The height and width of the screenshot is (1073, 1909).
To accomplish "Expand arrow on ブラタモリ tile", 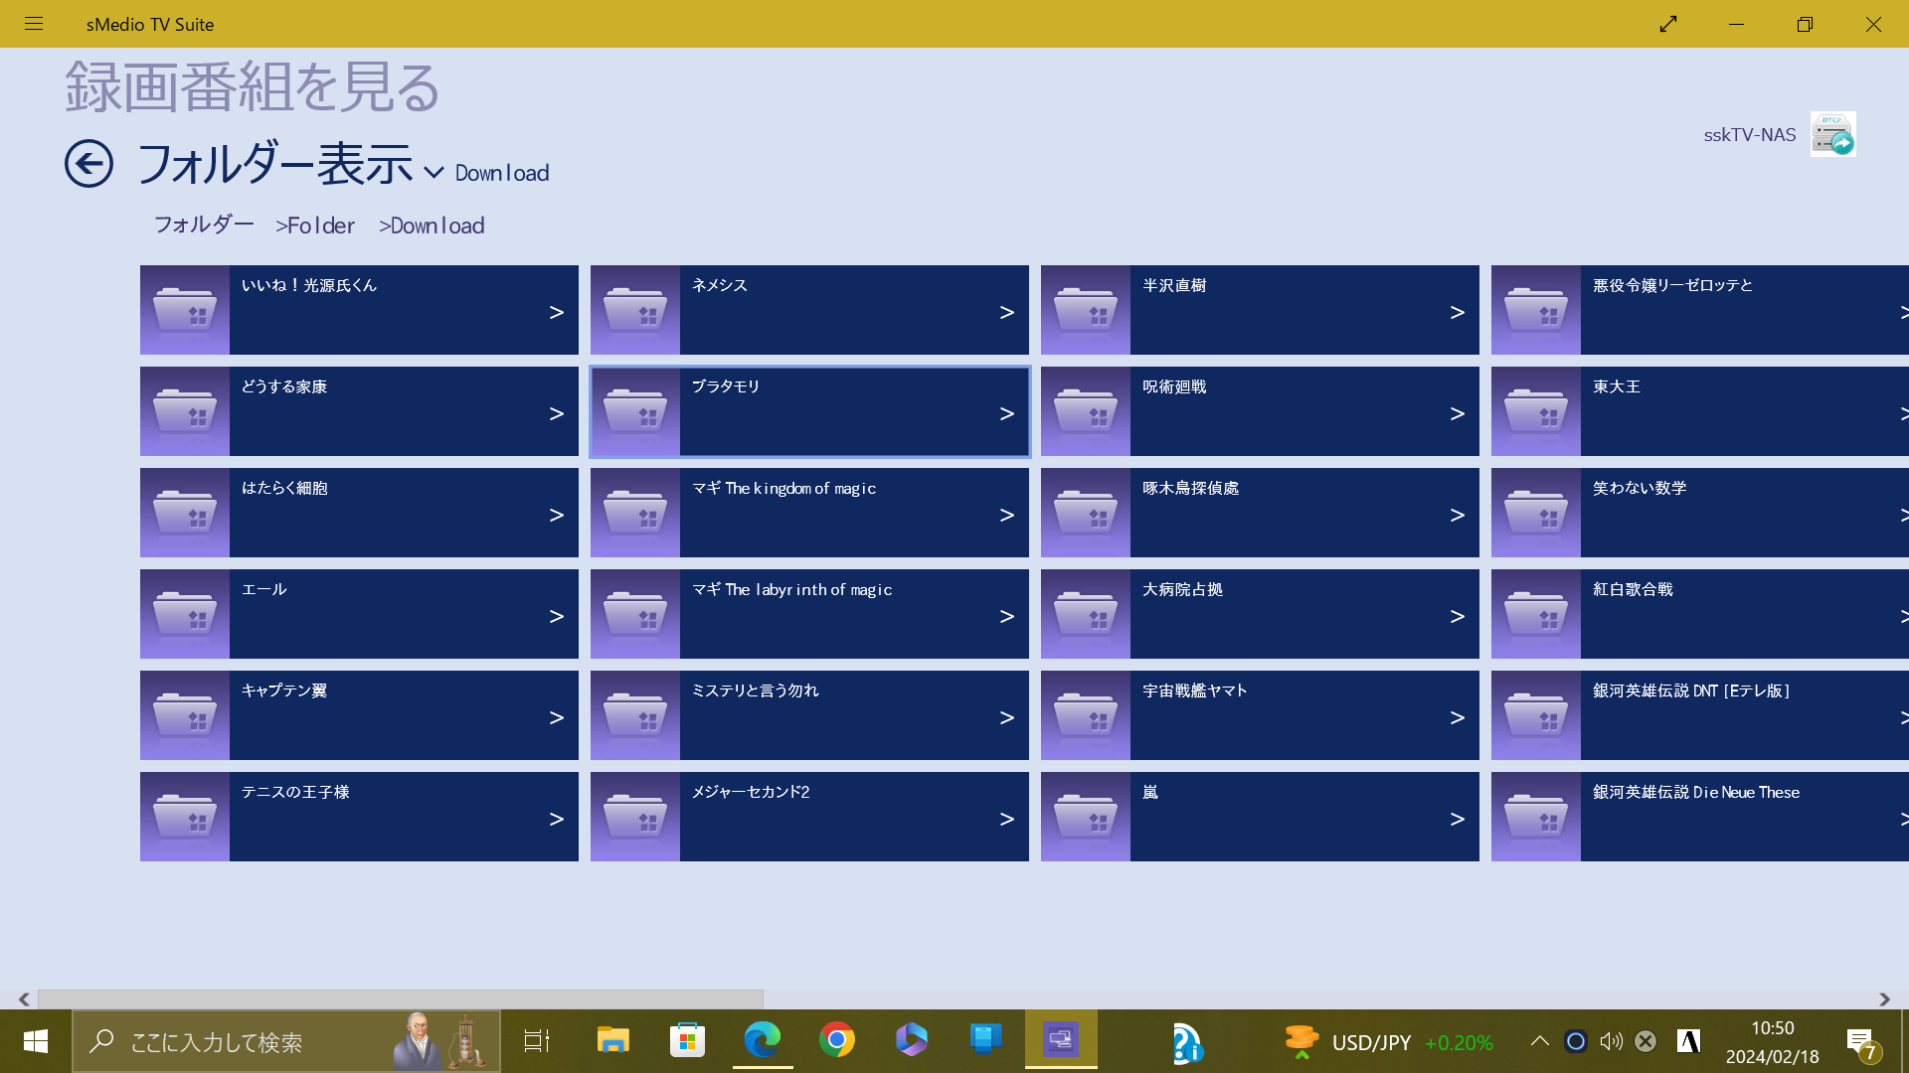I will (1007, 413).
